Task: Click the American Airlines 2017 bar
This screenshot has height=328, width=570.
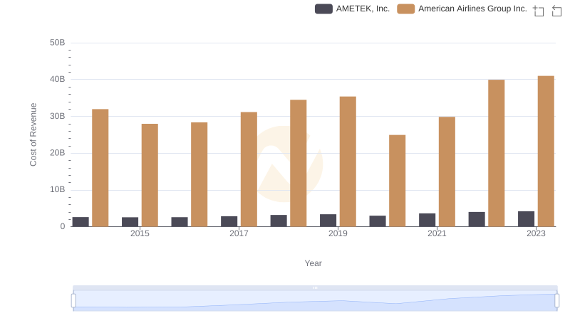Action: pos(249,169)
